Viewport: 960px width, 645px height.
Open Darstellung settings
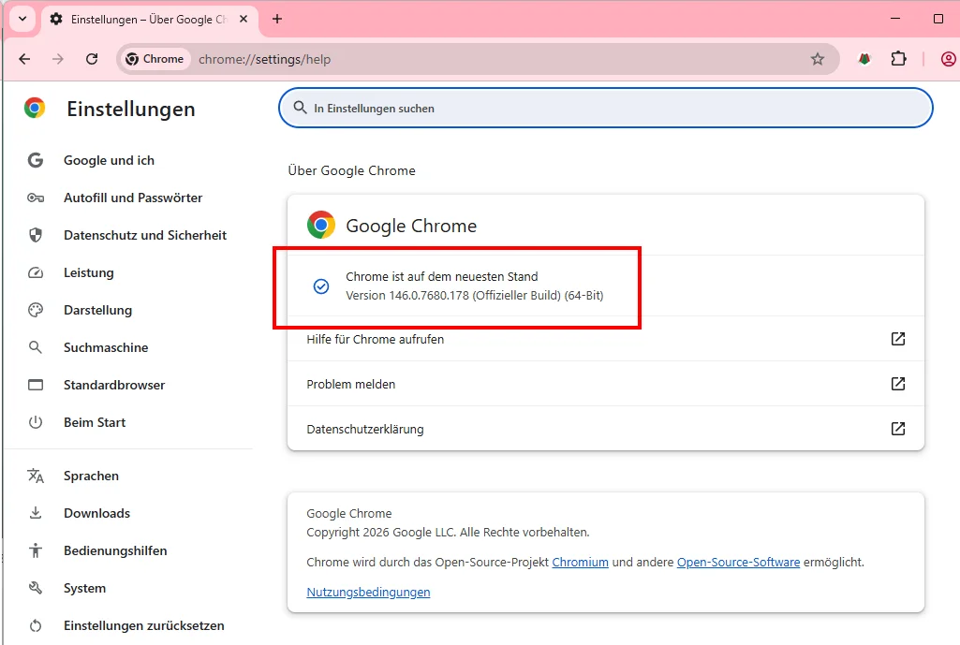tap(98, 310)
